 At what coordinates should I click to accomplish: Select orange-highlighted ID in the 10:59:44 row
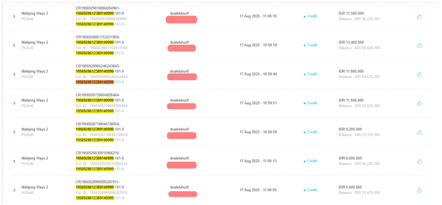(x=95, y=82)
